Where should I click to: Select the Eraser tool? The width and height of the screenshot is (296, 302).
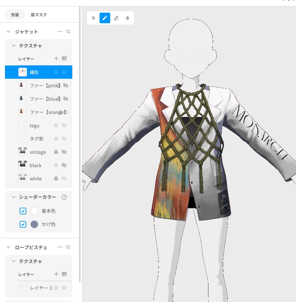(116, 18)
